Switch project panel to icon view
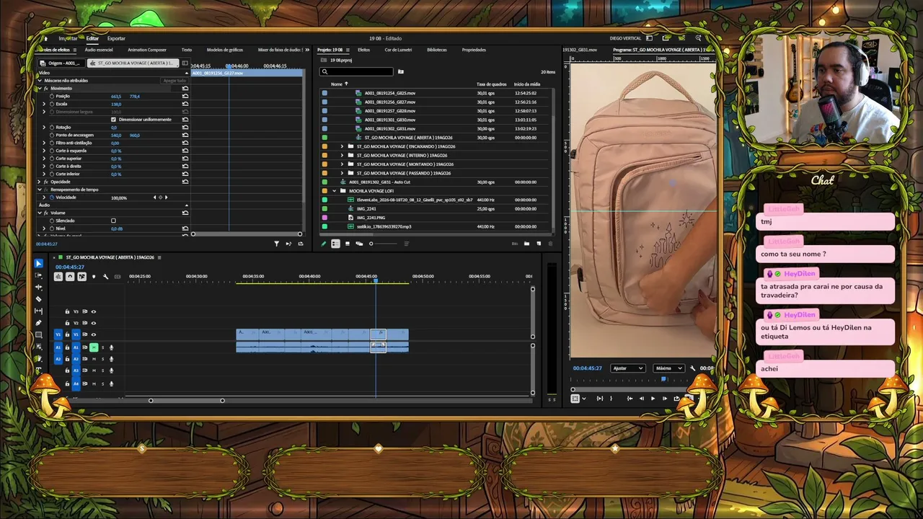 point(347,244)
